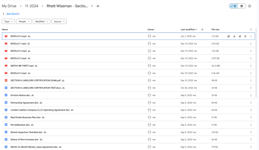Expand the Ask Gemini section

click(3, 14)
